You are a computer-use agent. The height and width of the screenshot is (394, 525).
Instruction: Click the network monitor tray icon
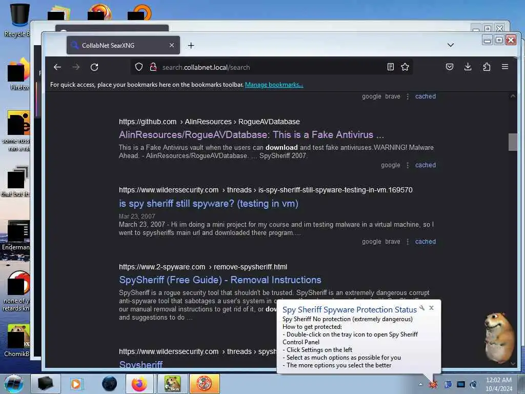[461, 384]
